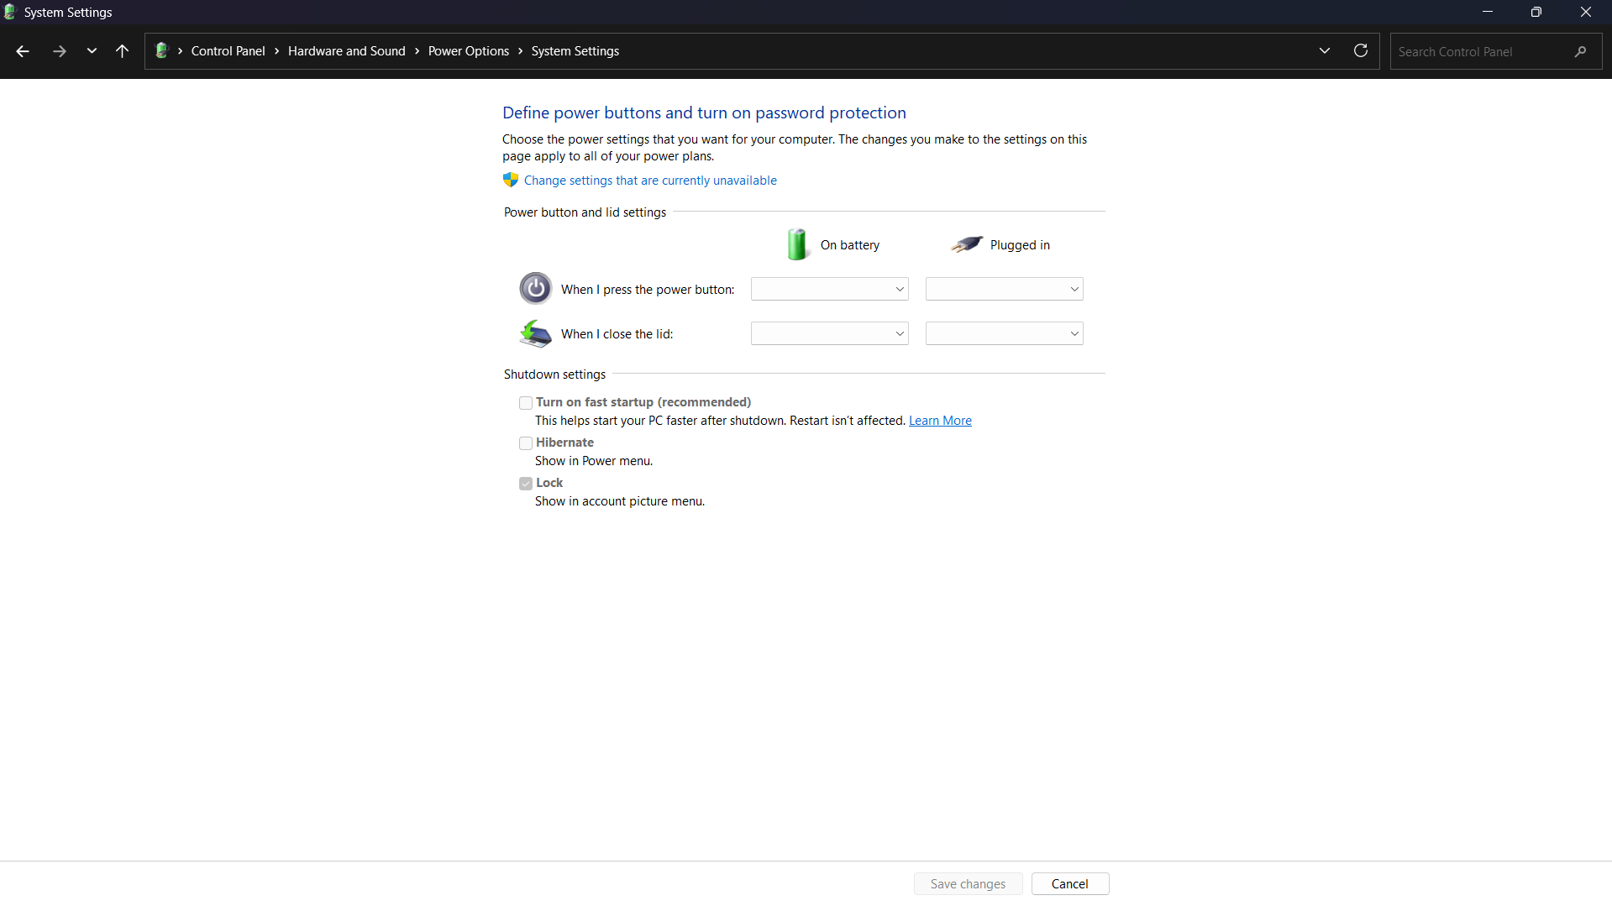Refresh the System Settings page

pyautogui.click(x=1361, y=51)
